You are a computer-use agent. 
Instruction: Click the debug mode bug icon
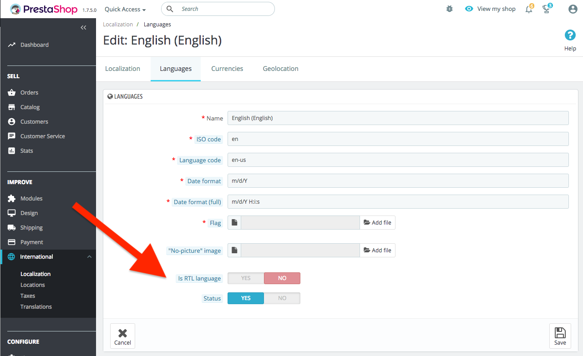point(450,9)
